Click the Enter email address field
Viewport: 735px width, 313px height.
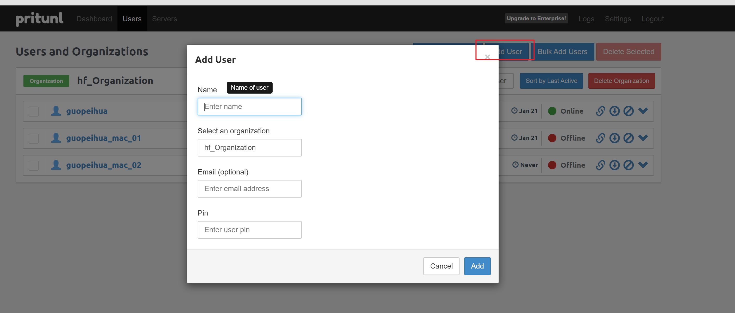tap(249, 188)
